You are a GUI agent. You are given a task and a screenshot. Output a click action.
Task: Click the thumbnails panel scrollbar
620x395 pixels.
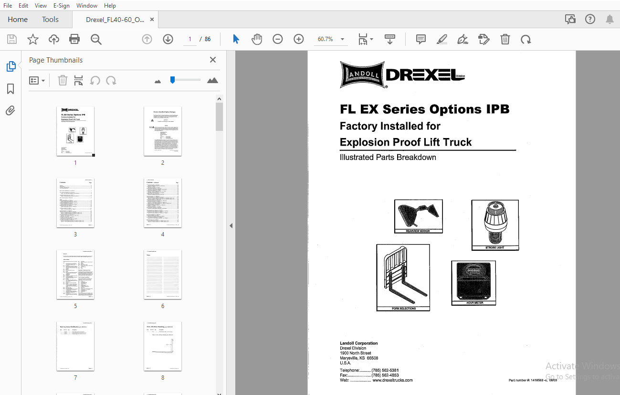click(220, 117)
